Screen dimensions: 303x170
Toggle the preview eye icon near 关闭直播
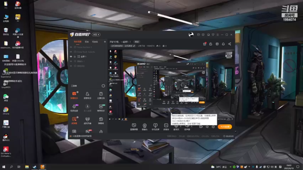(x=207, y=127)
